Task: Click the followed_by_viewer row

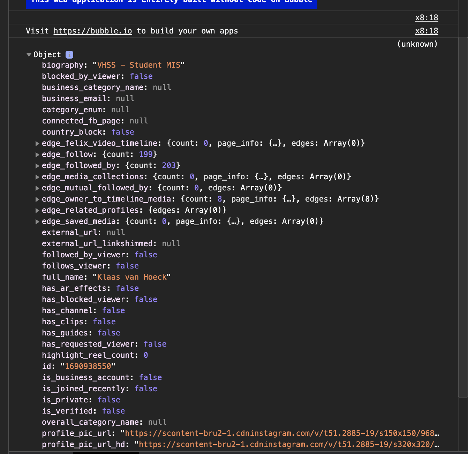Action: (x=99, y=255)
